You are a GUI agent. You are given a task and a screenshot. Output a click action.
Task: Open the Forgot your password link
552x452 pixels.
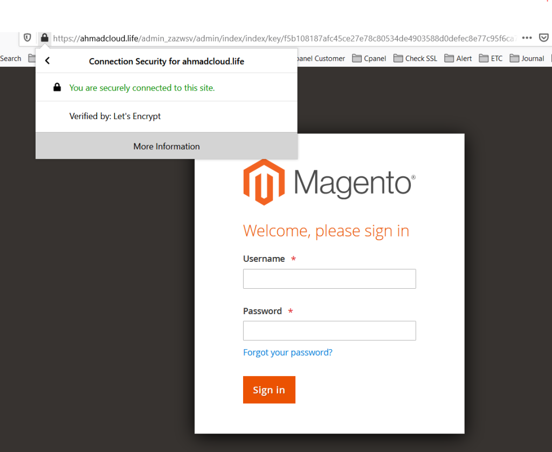(287, 352)
